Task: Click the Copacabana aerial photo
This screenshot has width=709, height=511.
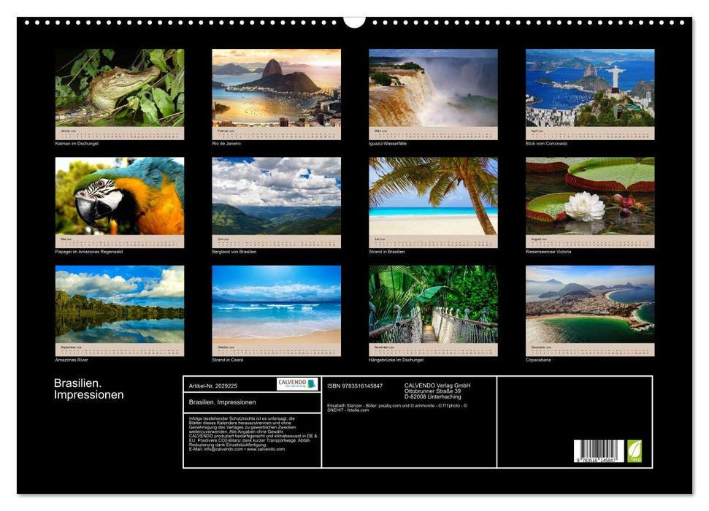Action: pyautogui.click(x=586, y=307)
